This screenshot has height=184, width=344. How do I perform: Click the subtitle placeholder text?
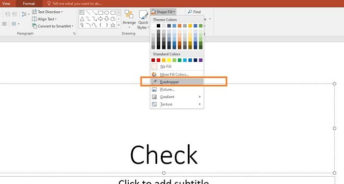point(164,182)
